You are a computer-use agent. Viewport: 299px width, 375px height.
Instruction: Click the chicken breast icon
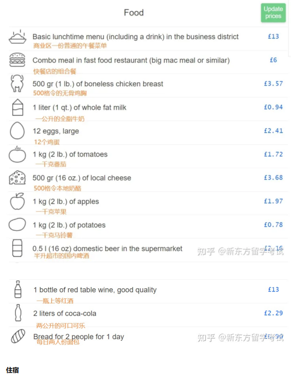[x=17, y=83]
